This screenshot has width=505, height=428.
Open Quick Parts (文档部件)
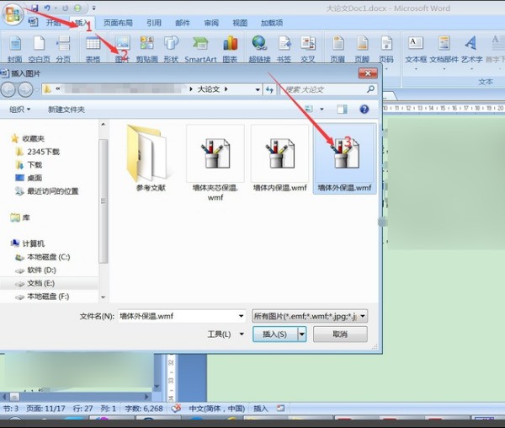[444, 51]
